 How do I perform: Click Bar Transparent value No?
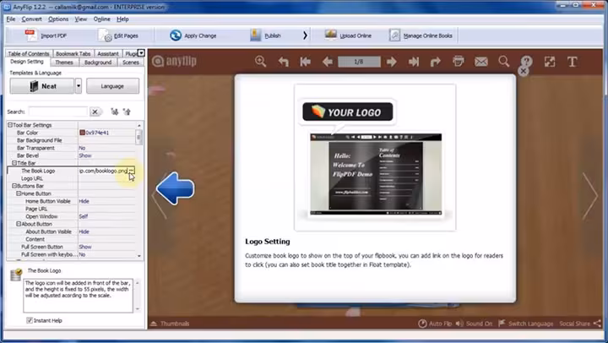82,148
